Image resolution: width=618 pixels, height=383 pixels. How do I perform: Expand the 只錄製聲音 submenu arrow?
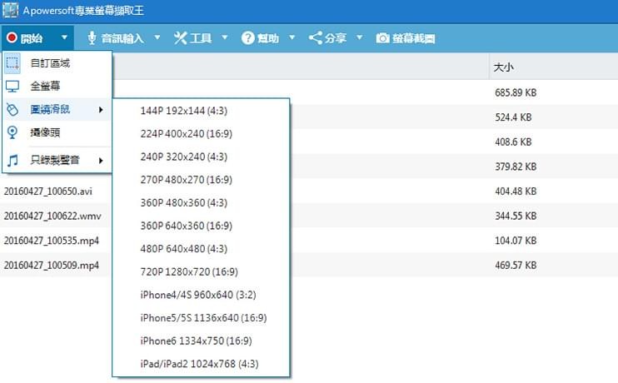pyautogui.click(x=101, y=161)
